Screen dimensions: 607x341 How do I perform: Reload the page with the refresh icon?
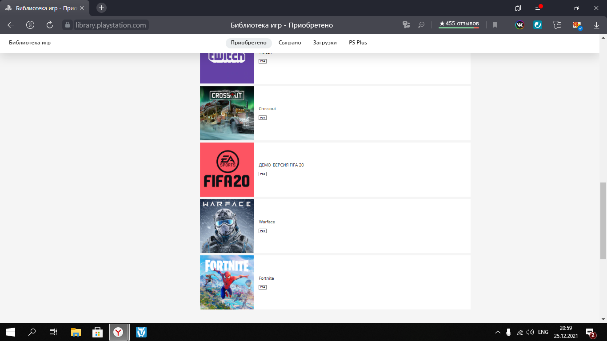(x=50, y=25)
